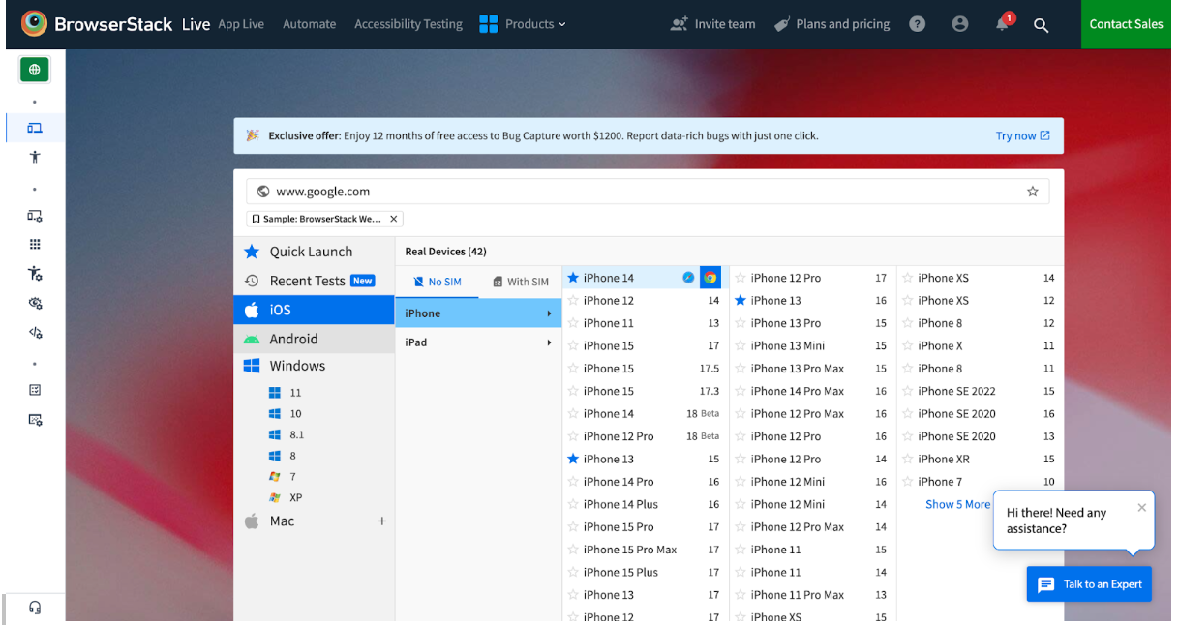This screenshot has height=625, width=1179.
Task: Remove the Sample BrowserStack bookmark chip
Action: [x=393, y=219]
